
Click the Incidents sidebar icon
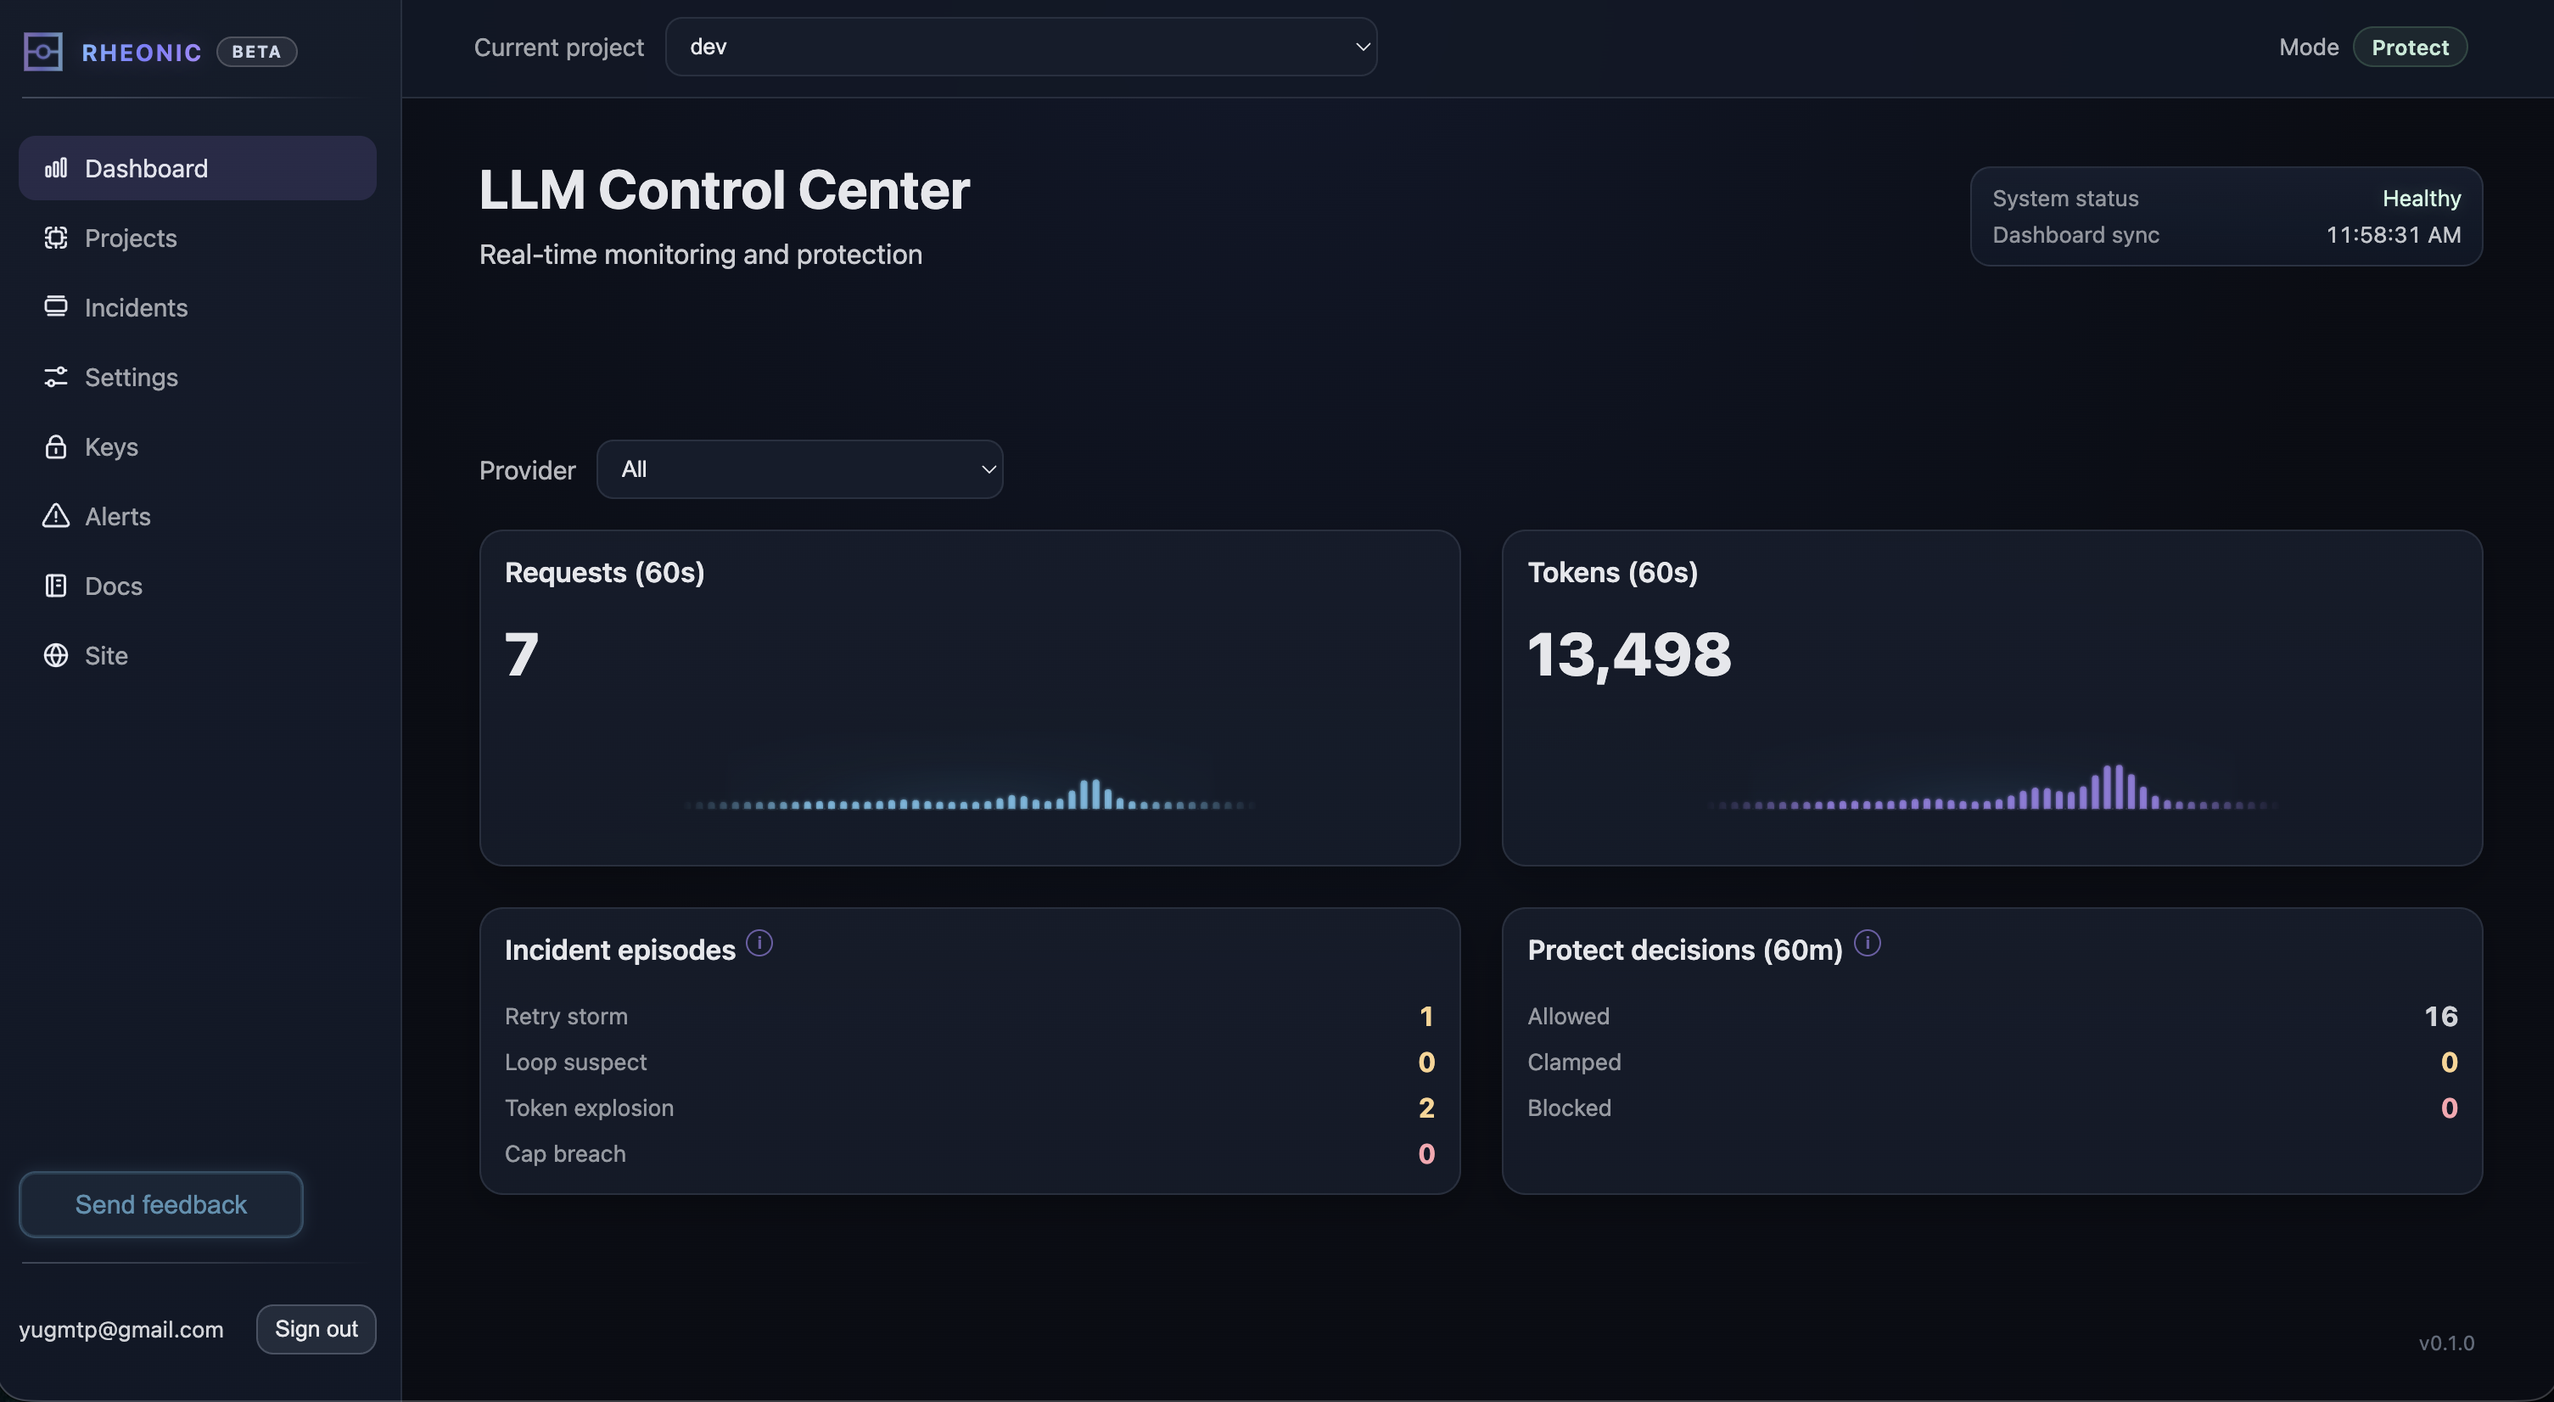[55, 306]
